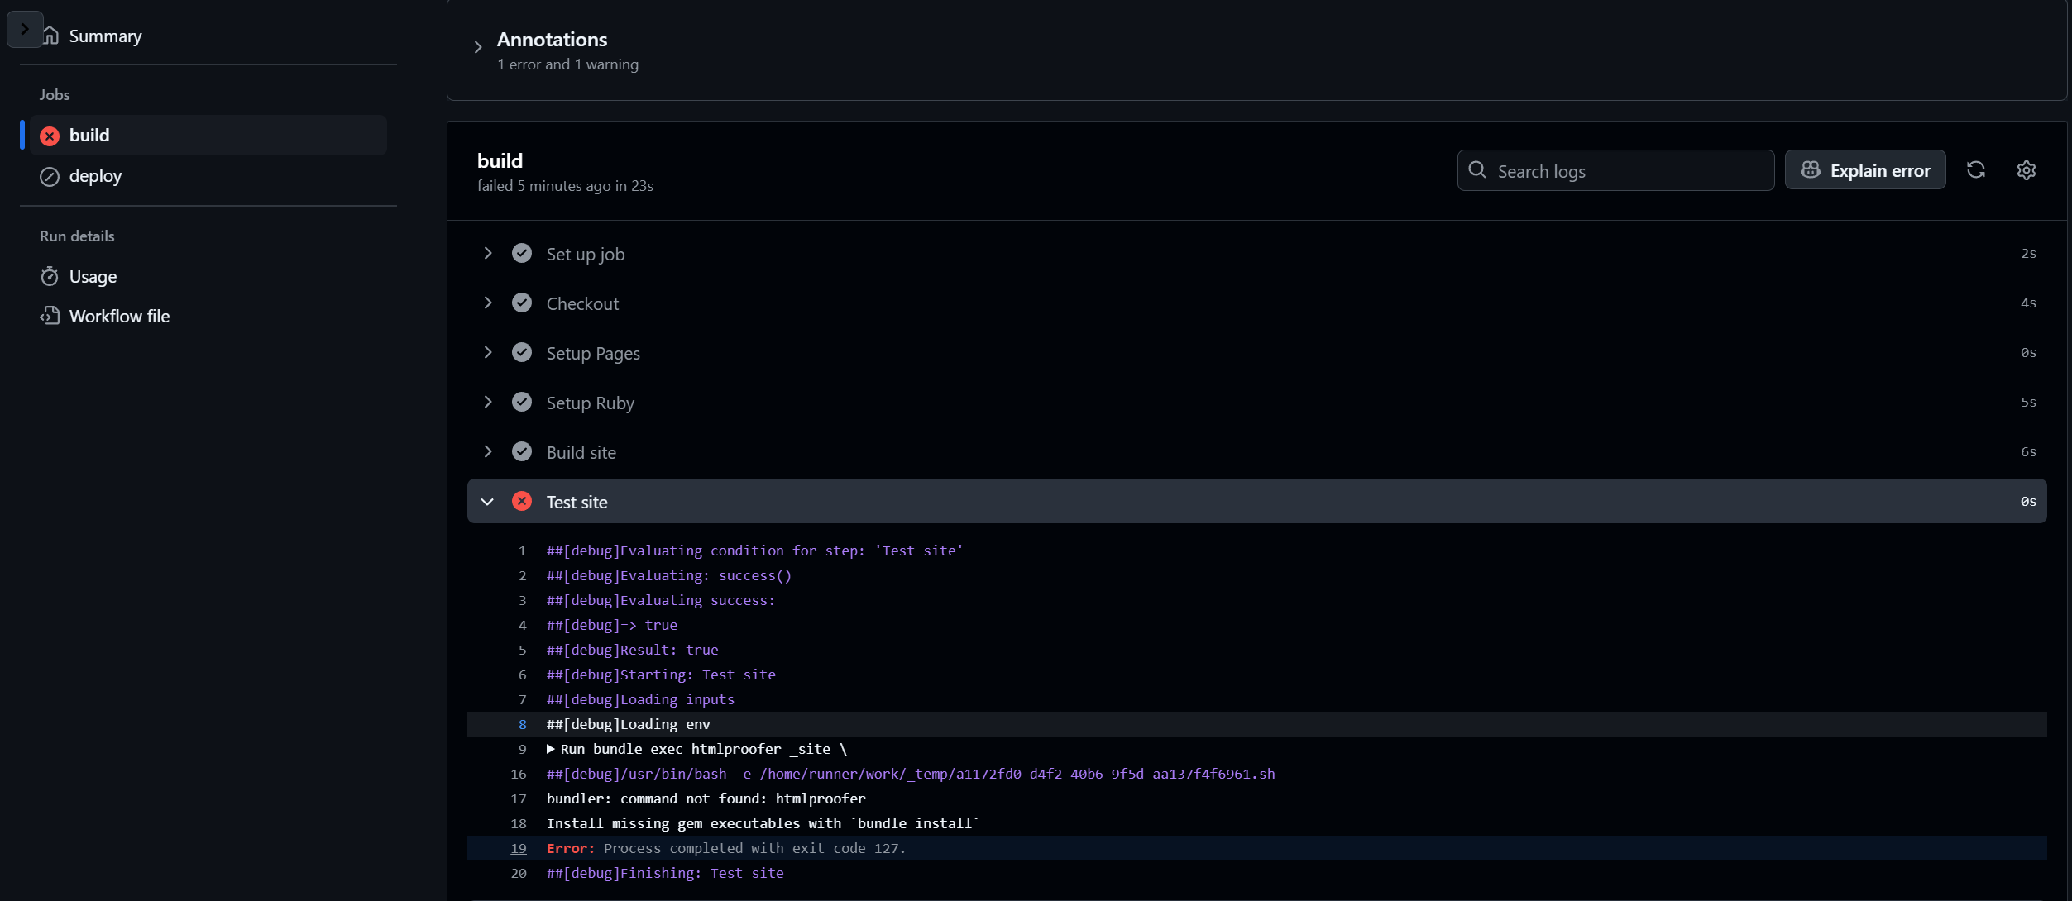Click the Workflow file code icon
This screenshot has width=2072, height=901.
50,316
